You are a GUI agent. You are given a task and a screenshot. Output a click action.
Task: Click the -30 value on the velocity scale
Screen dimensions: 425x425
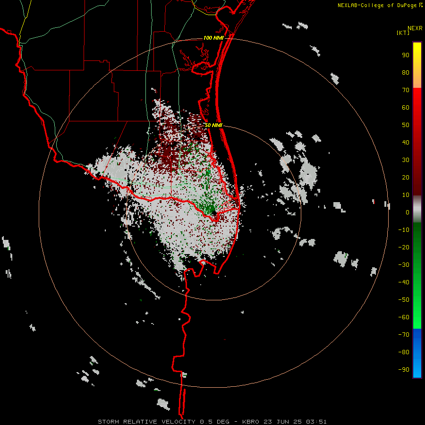click(404, 265)
